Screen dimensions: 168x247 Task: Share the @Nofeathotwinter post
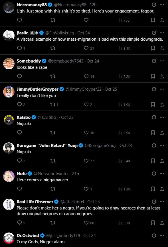(162, 189)
